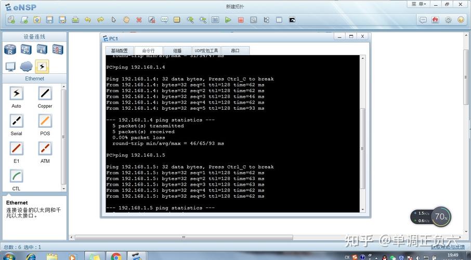The width and height of the screenshot is (471, 260).
Task: Open the UDP发包工具 tab
Action: pos(206,50)
